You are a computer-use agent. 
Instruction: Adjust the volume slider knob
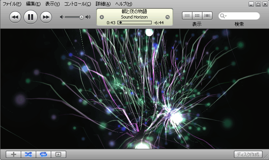coord(82,17)
